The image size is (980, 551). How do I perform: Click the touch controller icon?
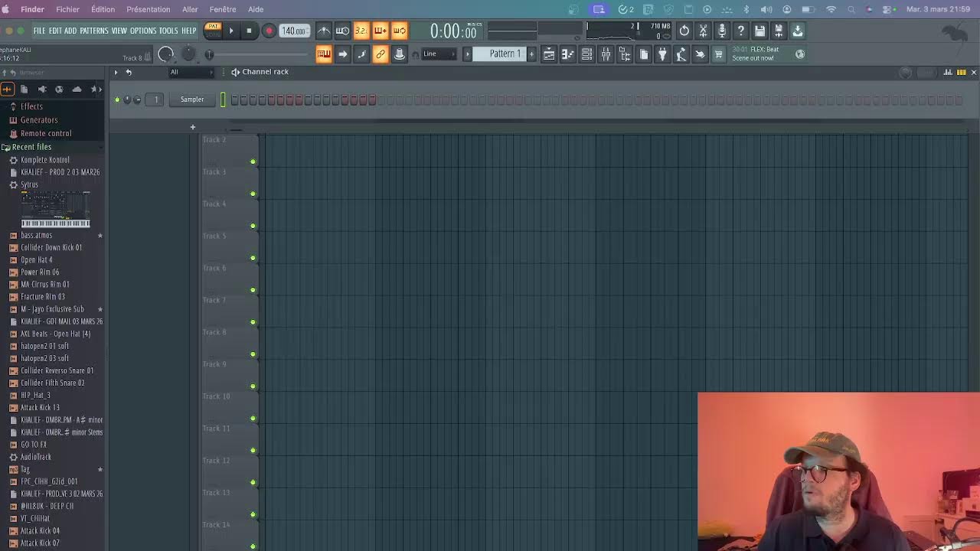pos(700,54)
